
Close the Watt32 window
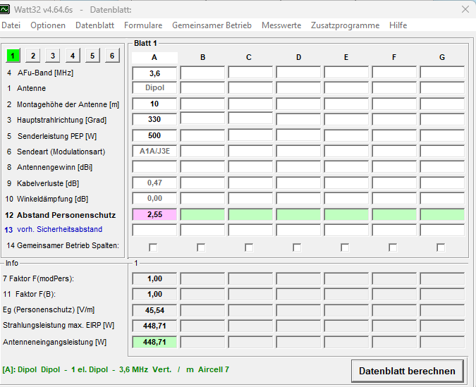point(465,9)
